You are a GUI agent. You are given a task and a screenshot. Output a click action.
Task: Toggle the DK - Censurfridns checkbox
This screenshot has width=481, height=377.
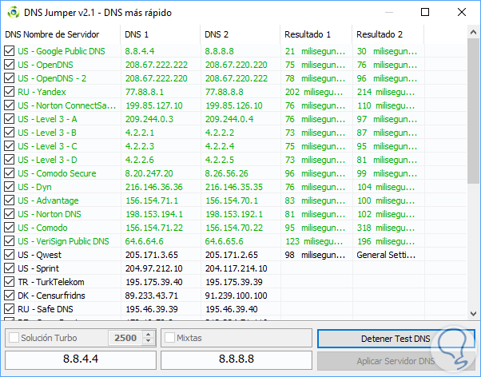10,295
